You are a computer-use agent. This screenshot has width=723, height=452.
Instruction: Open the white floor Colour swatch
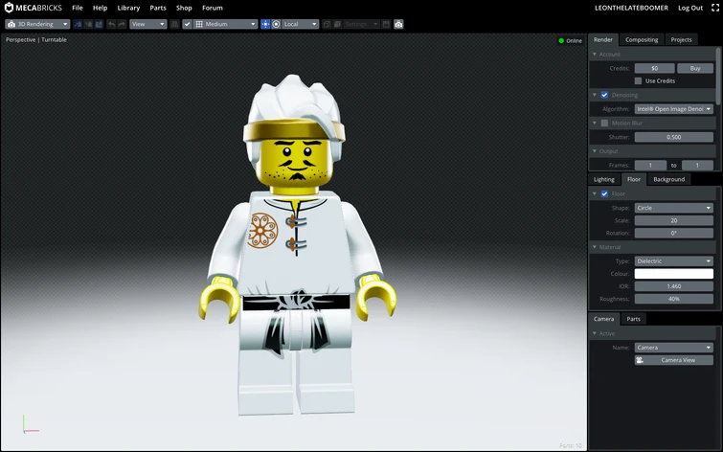coord(673,274)
